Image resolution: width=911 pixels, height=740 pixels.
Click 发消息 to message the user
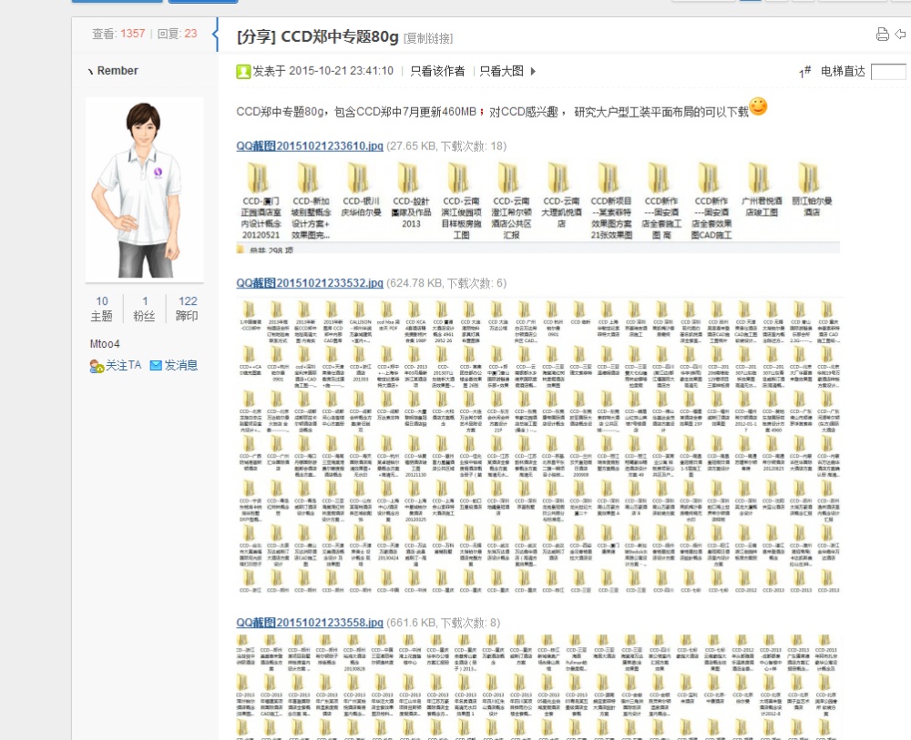point(181,365)
